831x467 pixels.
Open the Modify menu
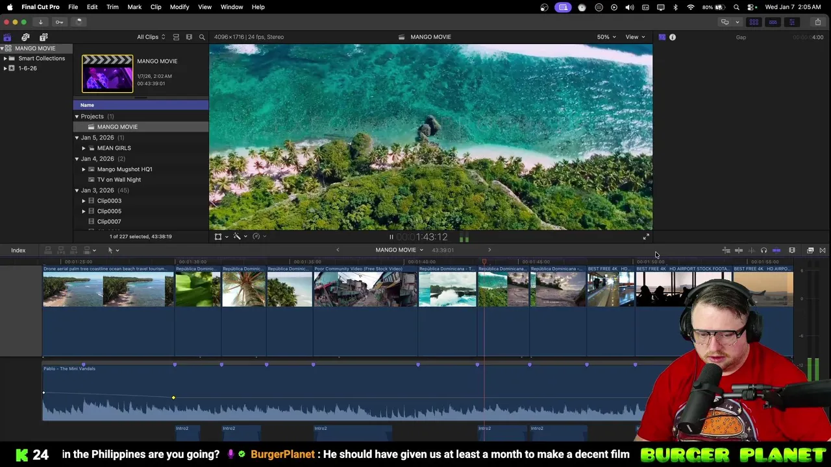pos(179,6)
